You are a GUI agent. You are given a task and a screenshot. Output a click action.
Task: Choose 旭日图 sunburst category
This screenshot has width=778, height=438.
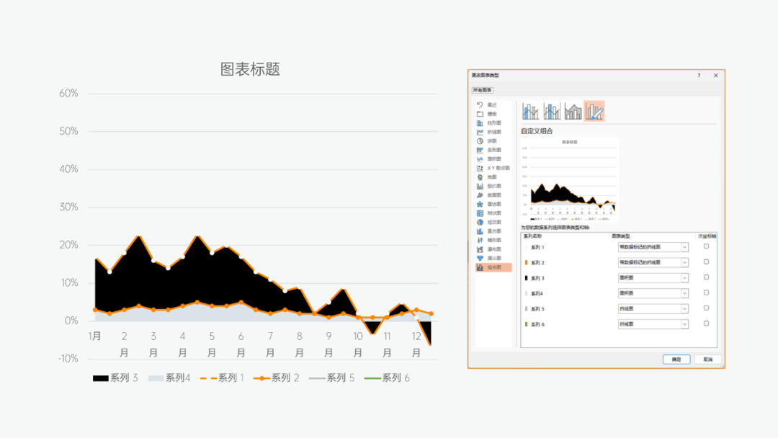point(493,222)
